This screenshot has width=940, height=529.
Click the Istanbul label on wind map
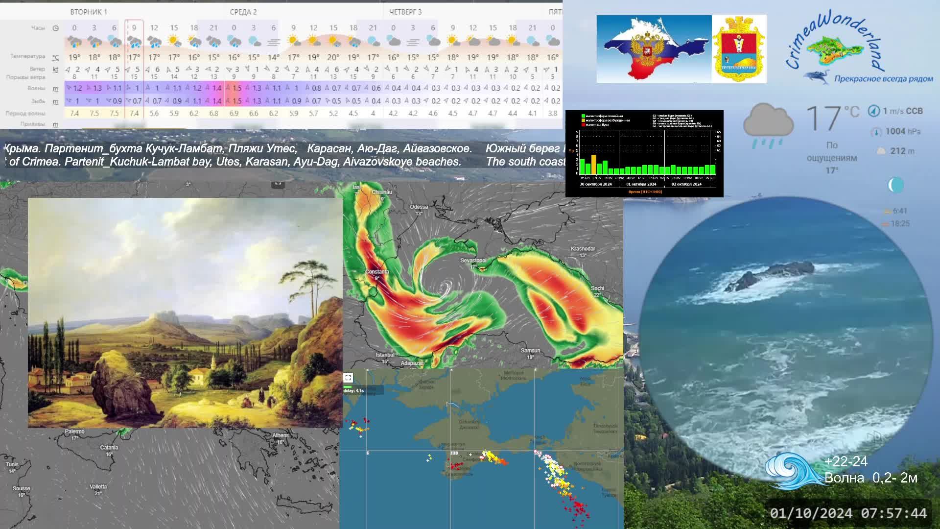click(x=385, y=355)
